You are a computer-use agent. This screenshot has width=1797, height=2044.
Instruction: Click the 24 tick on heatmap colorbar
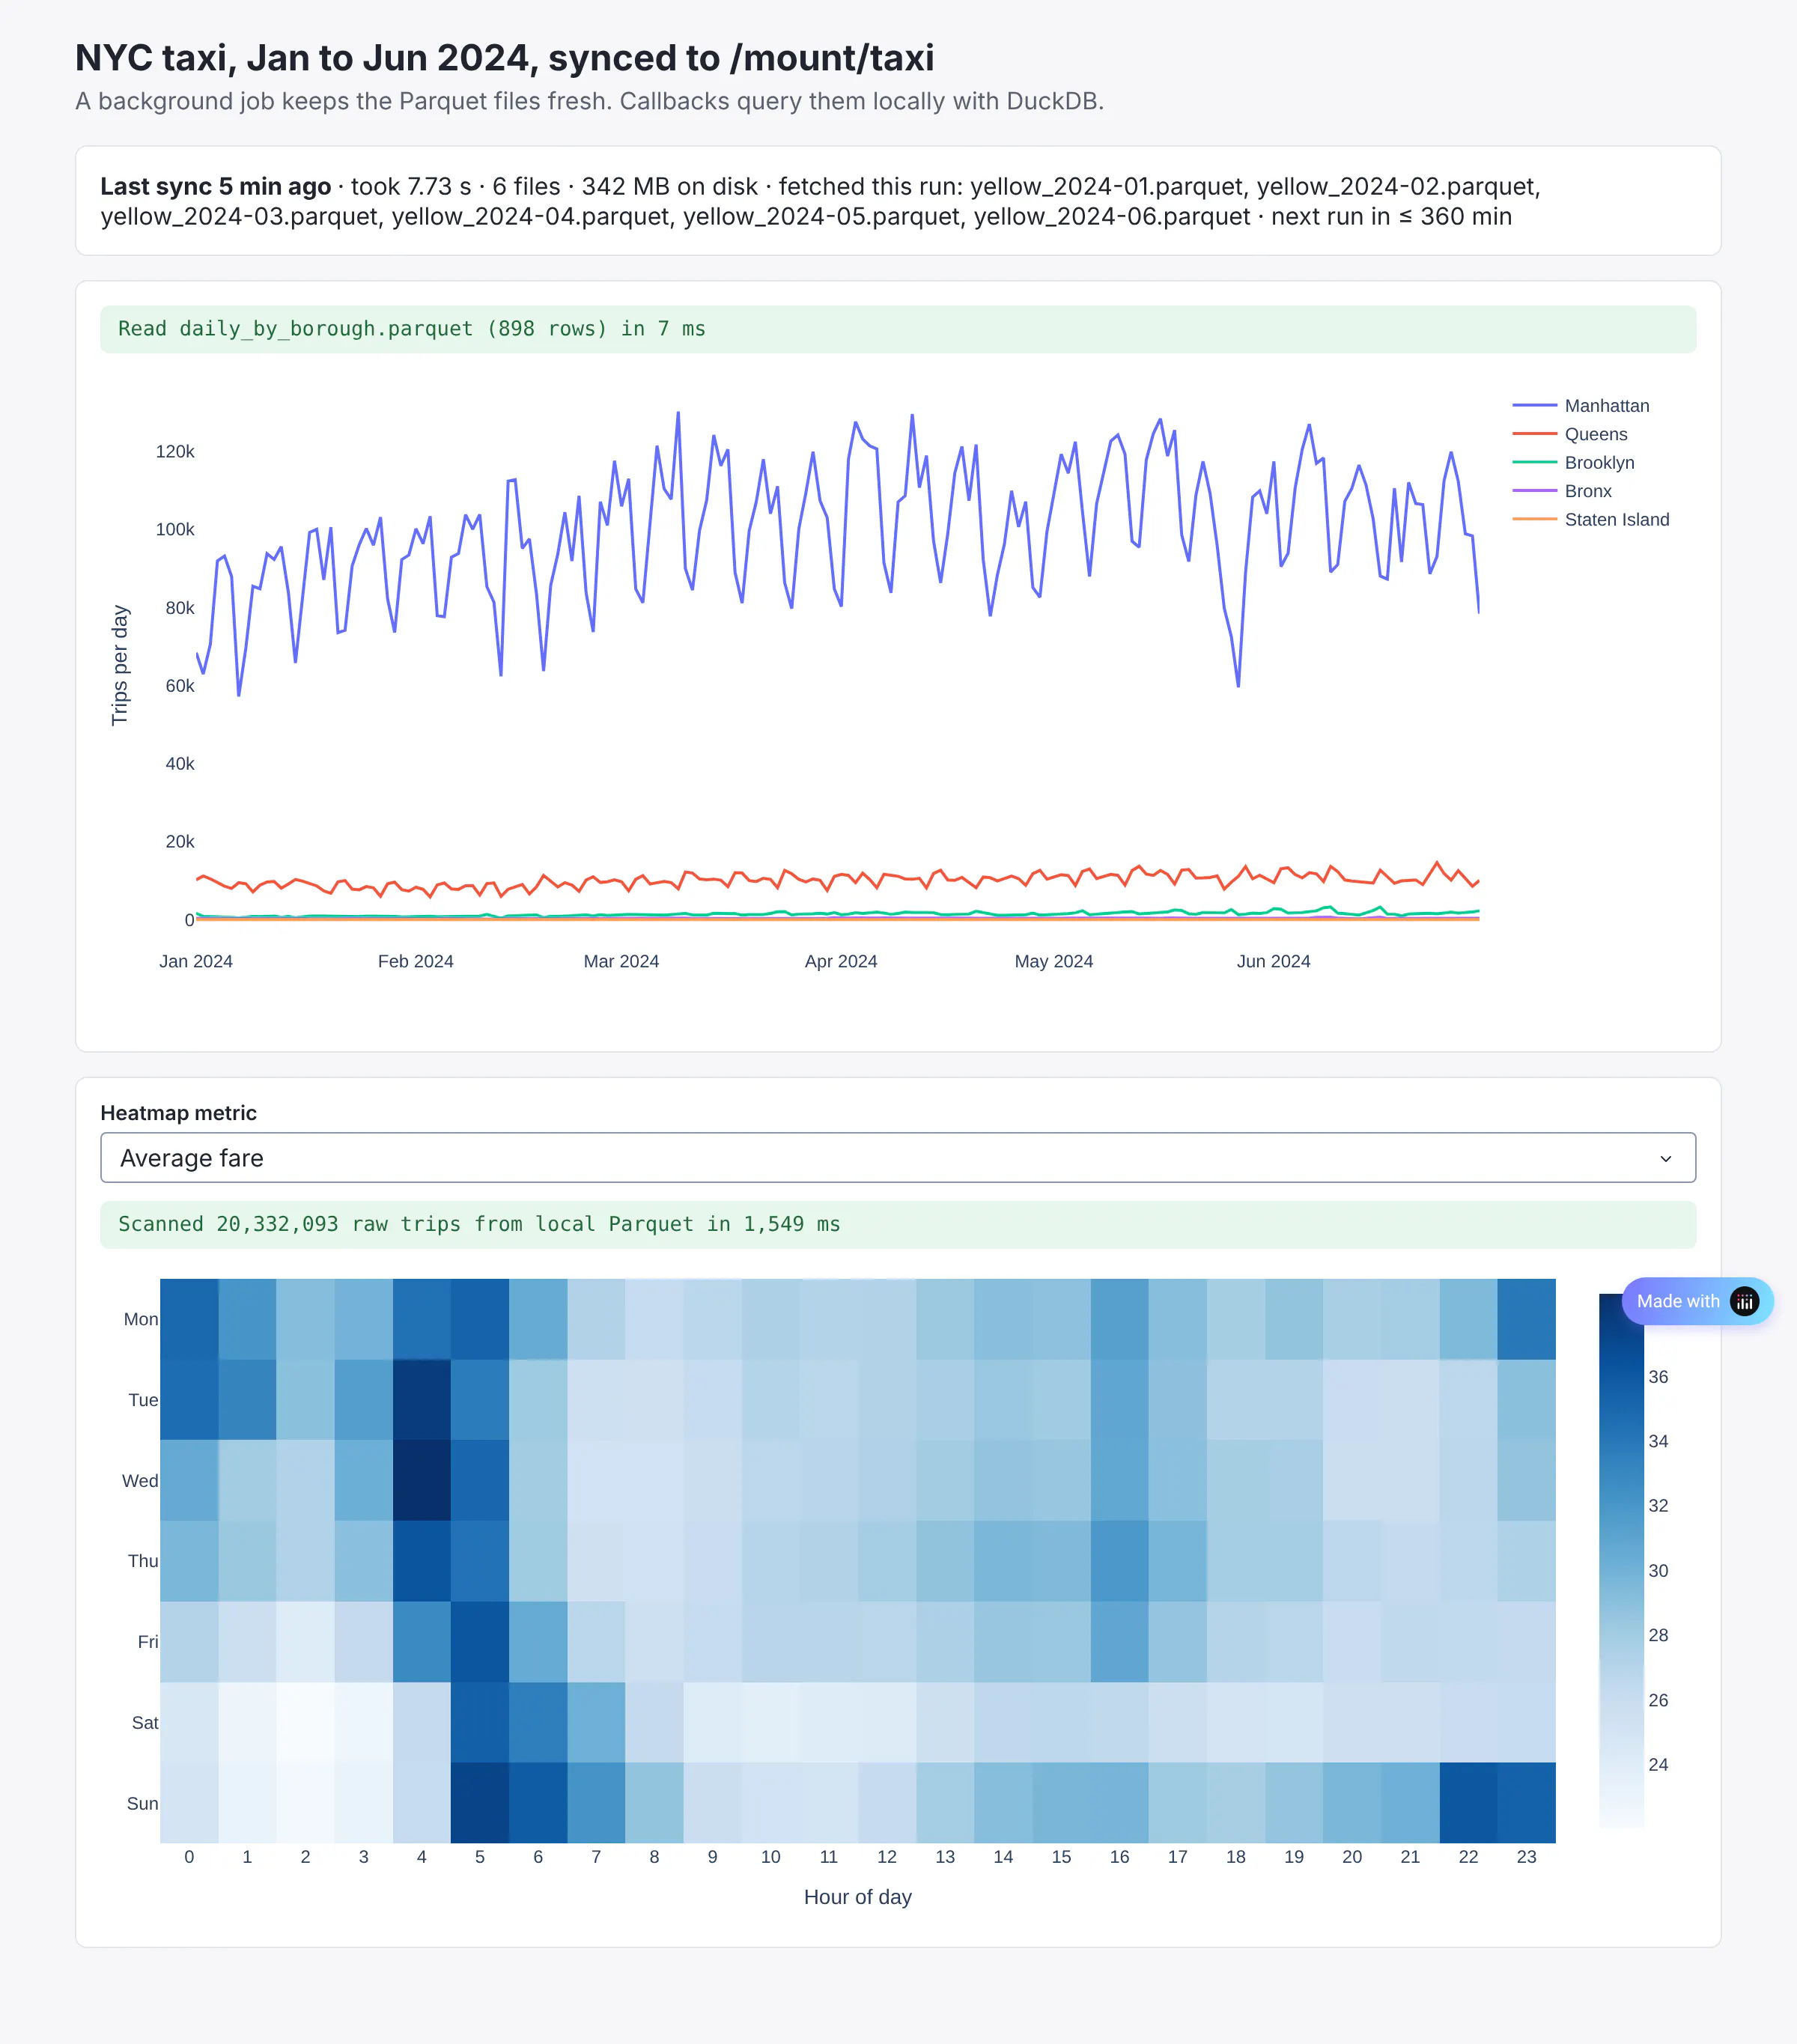(1658, 1765)
